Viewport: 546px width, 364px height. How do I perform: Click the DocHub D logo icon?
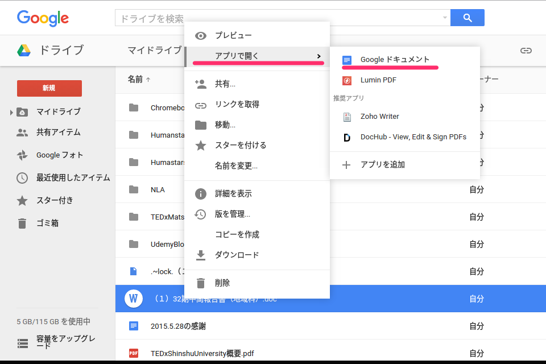point(347,138)
